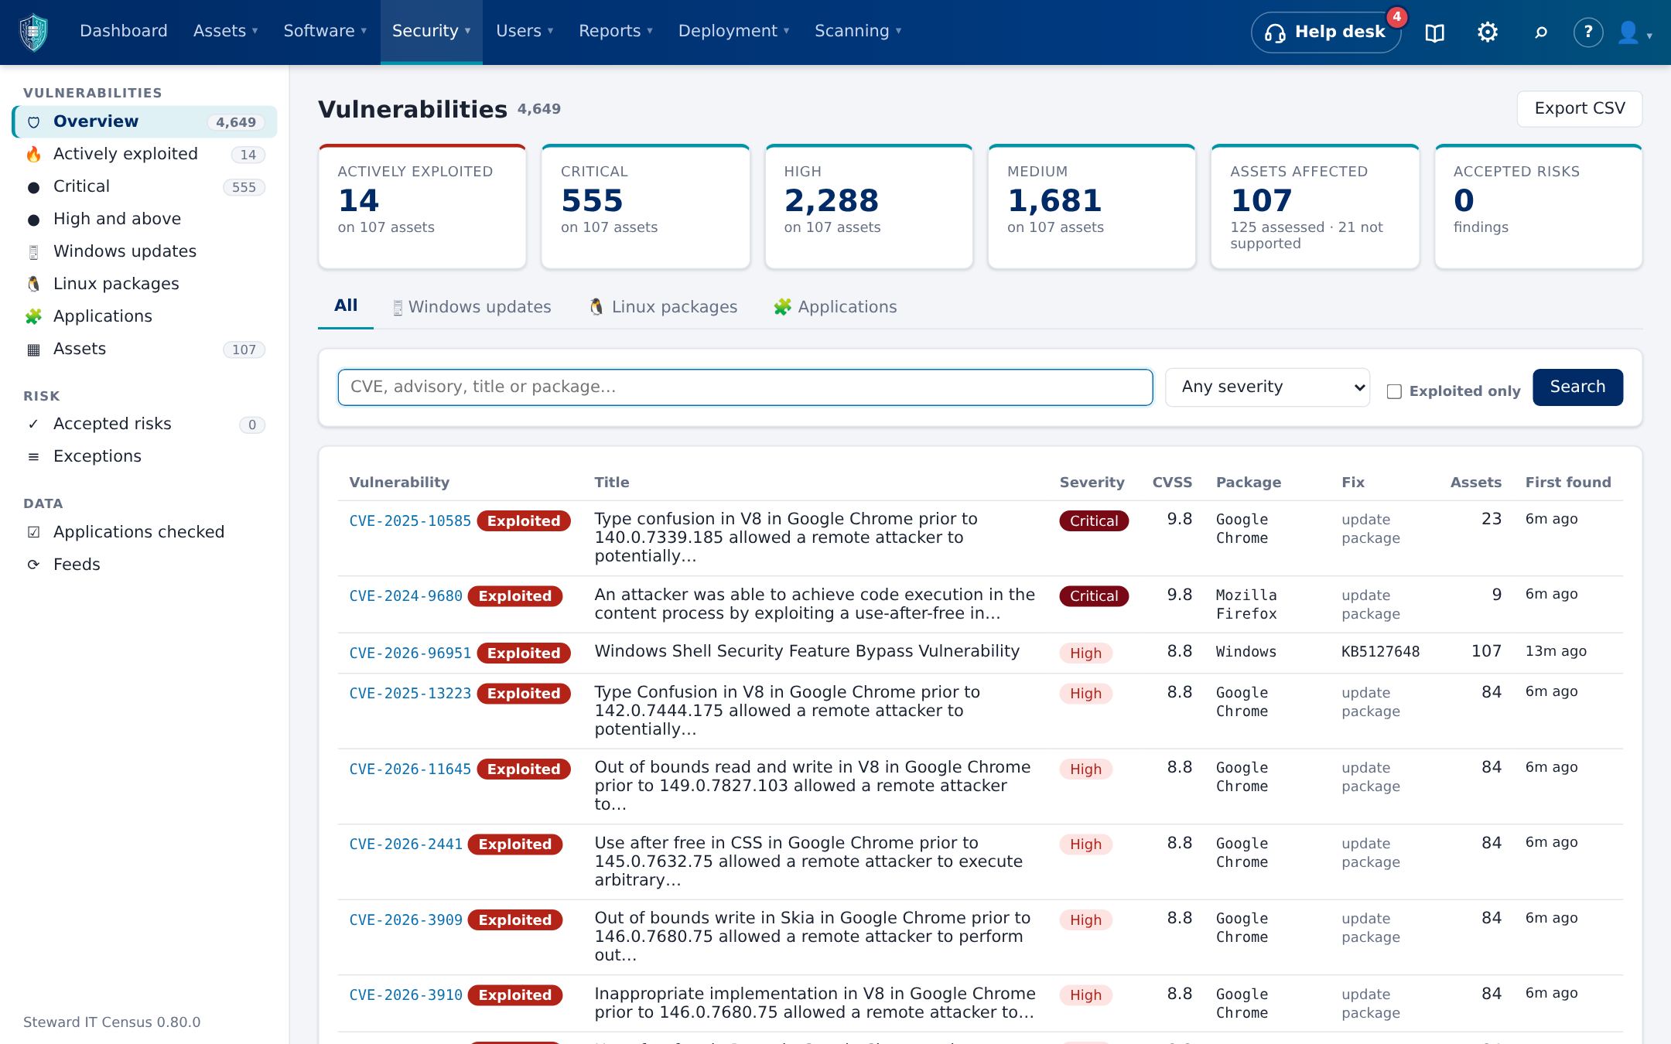Viewport: 1671px width, 1044px height.
Task: Select High and above in sidebar
Action: pos(145,219)
